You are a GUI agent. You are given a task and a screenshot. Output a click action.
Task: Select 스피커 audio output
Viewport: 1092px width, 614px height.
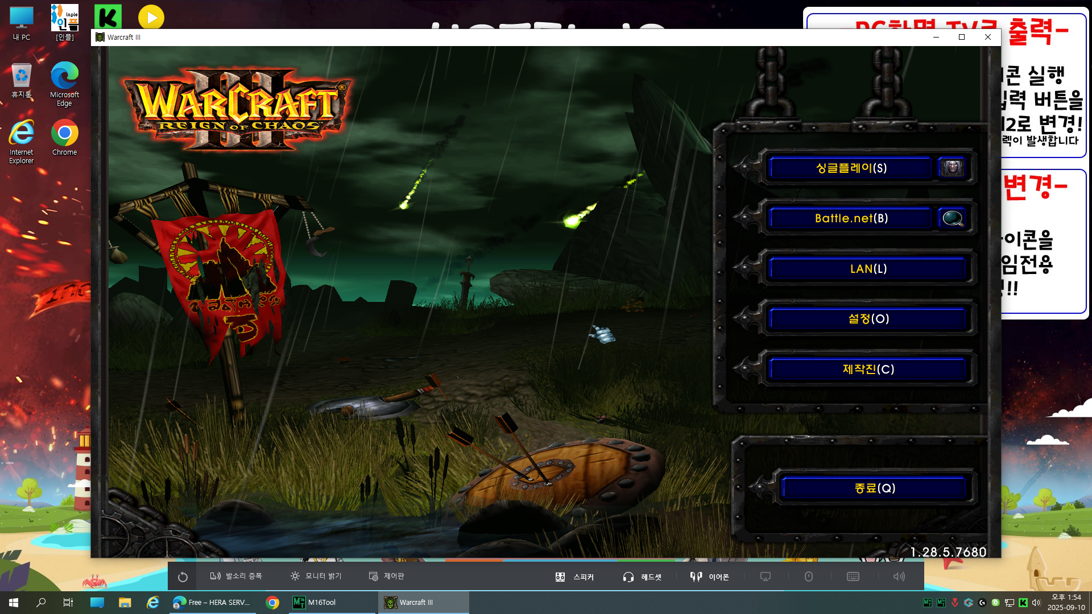[574, 577]
